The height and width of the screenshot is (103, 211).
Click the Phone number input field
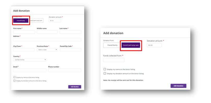click(65, 70)
